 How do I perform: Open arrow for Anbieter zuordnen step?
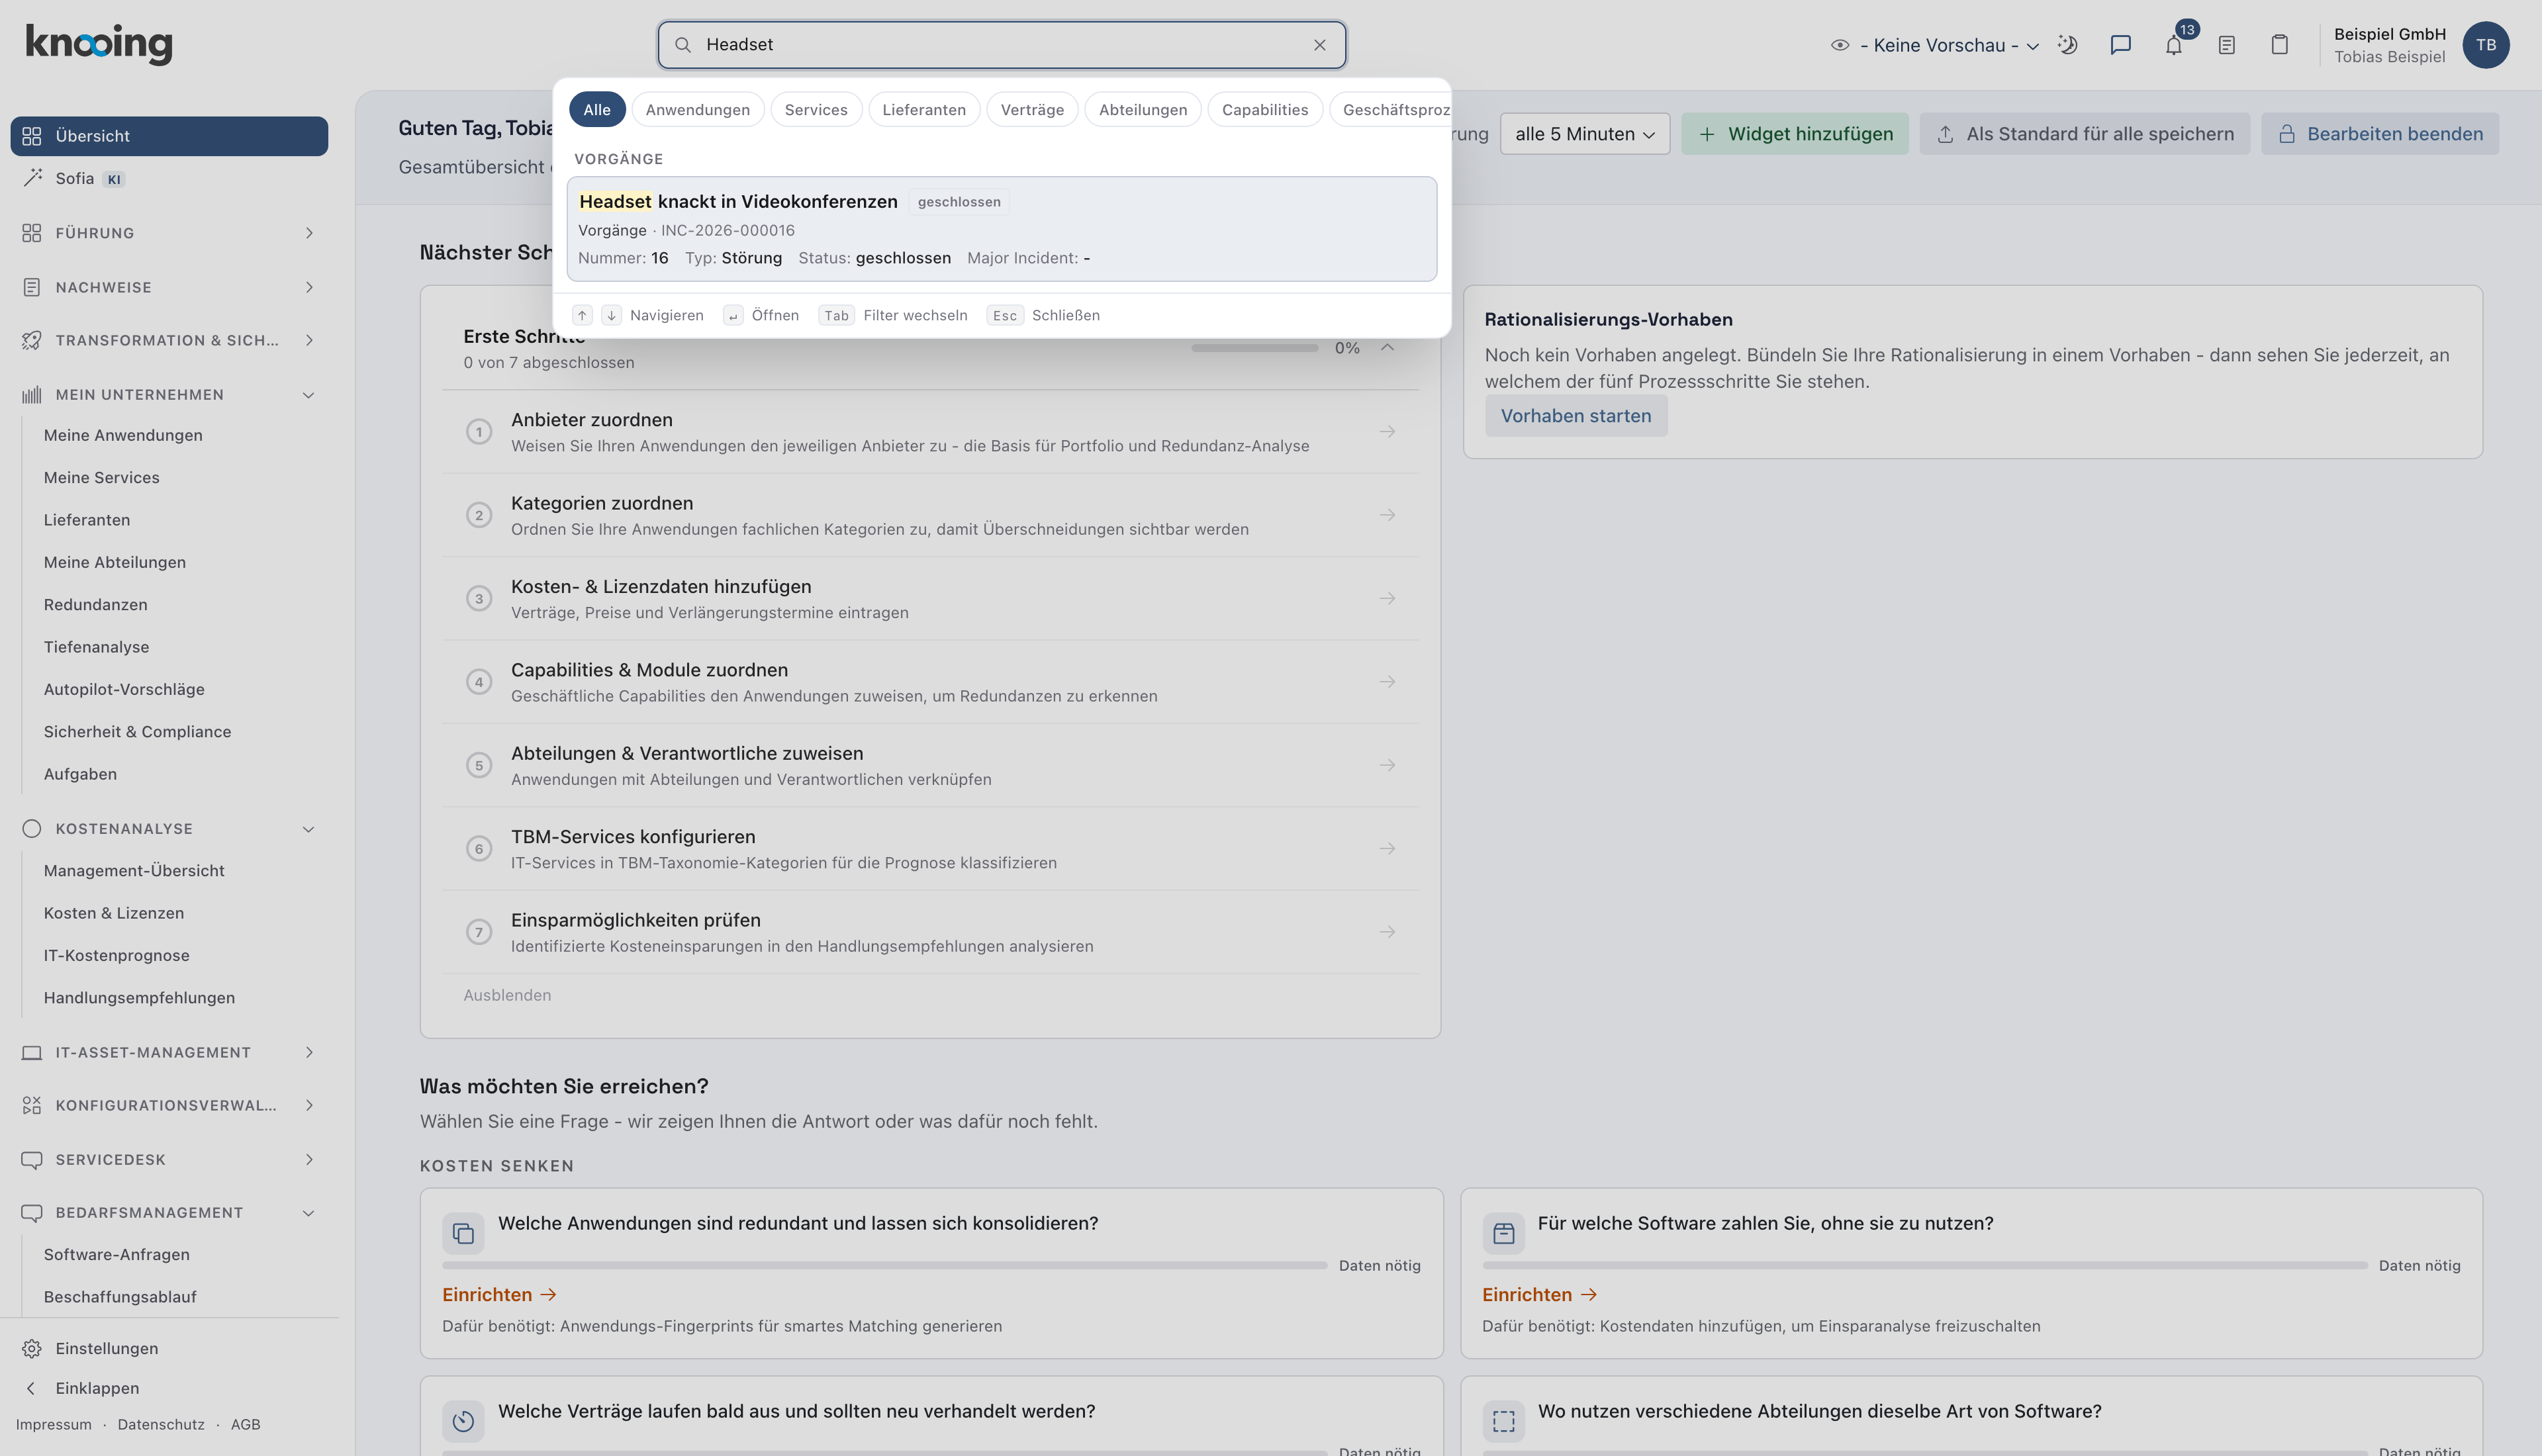(1387, 432)
